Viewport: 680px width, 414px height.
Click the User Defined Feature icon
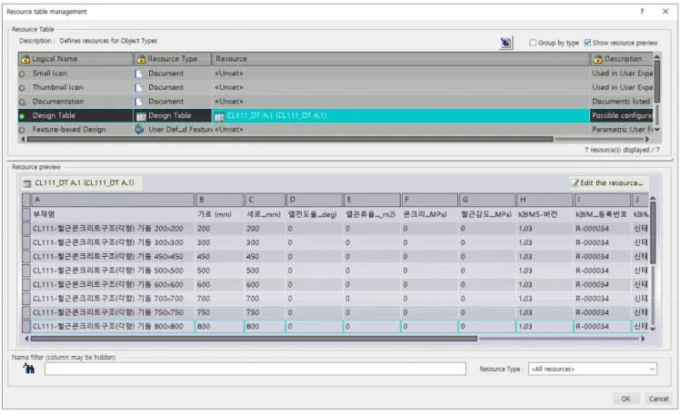click(139, 129)
